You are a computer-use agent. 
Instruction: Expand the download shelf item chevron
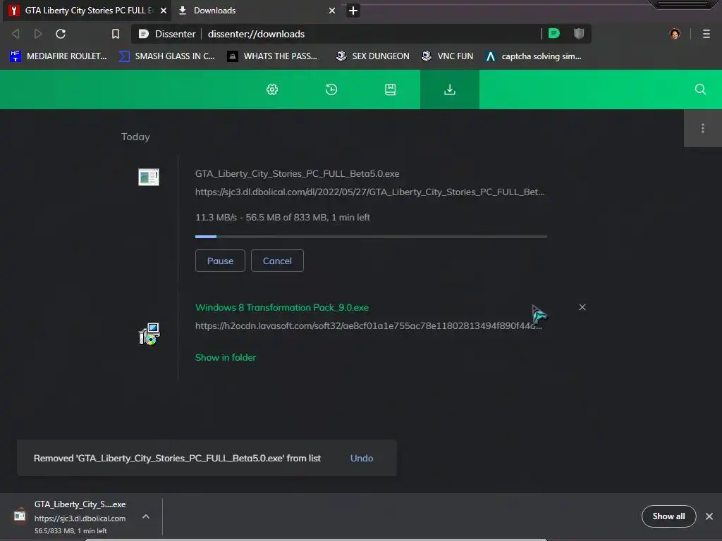tap(145, 516)
